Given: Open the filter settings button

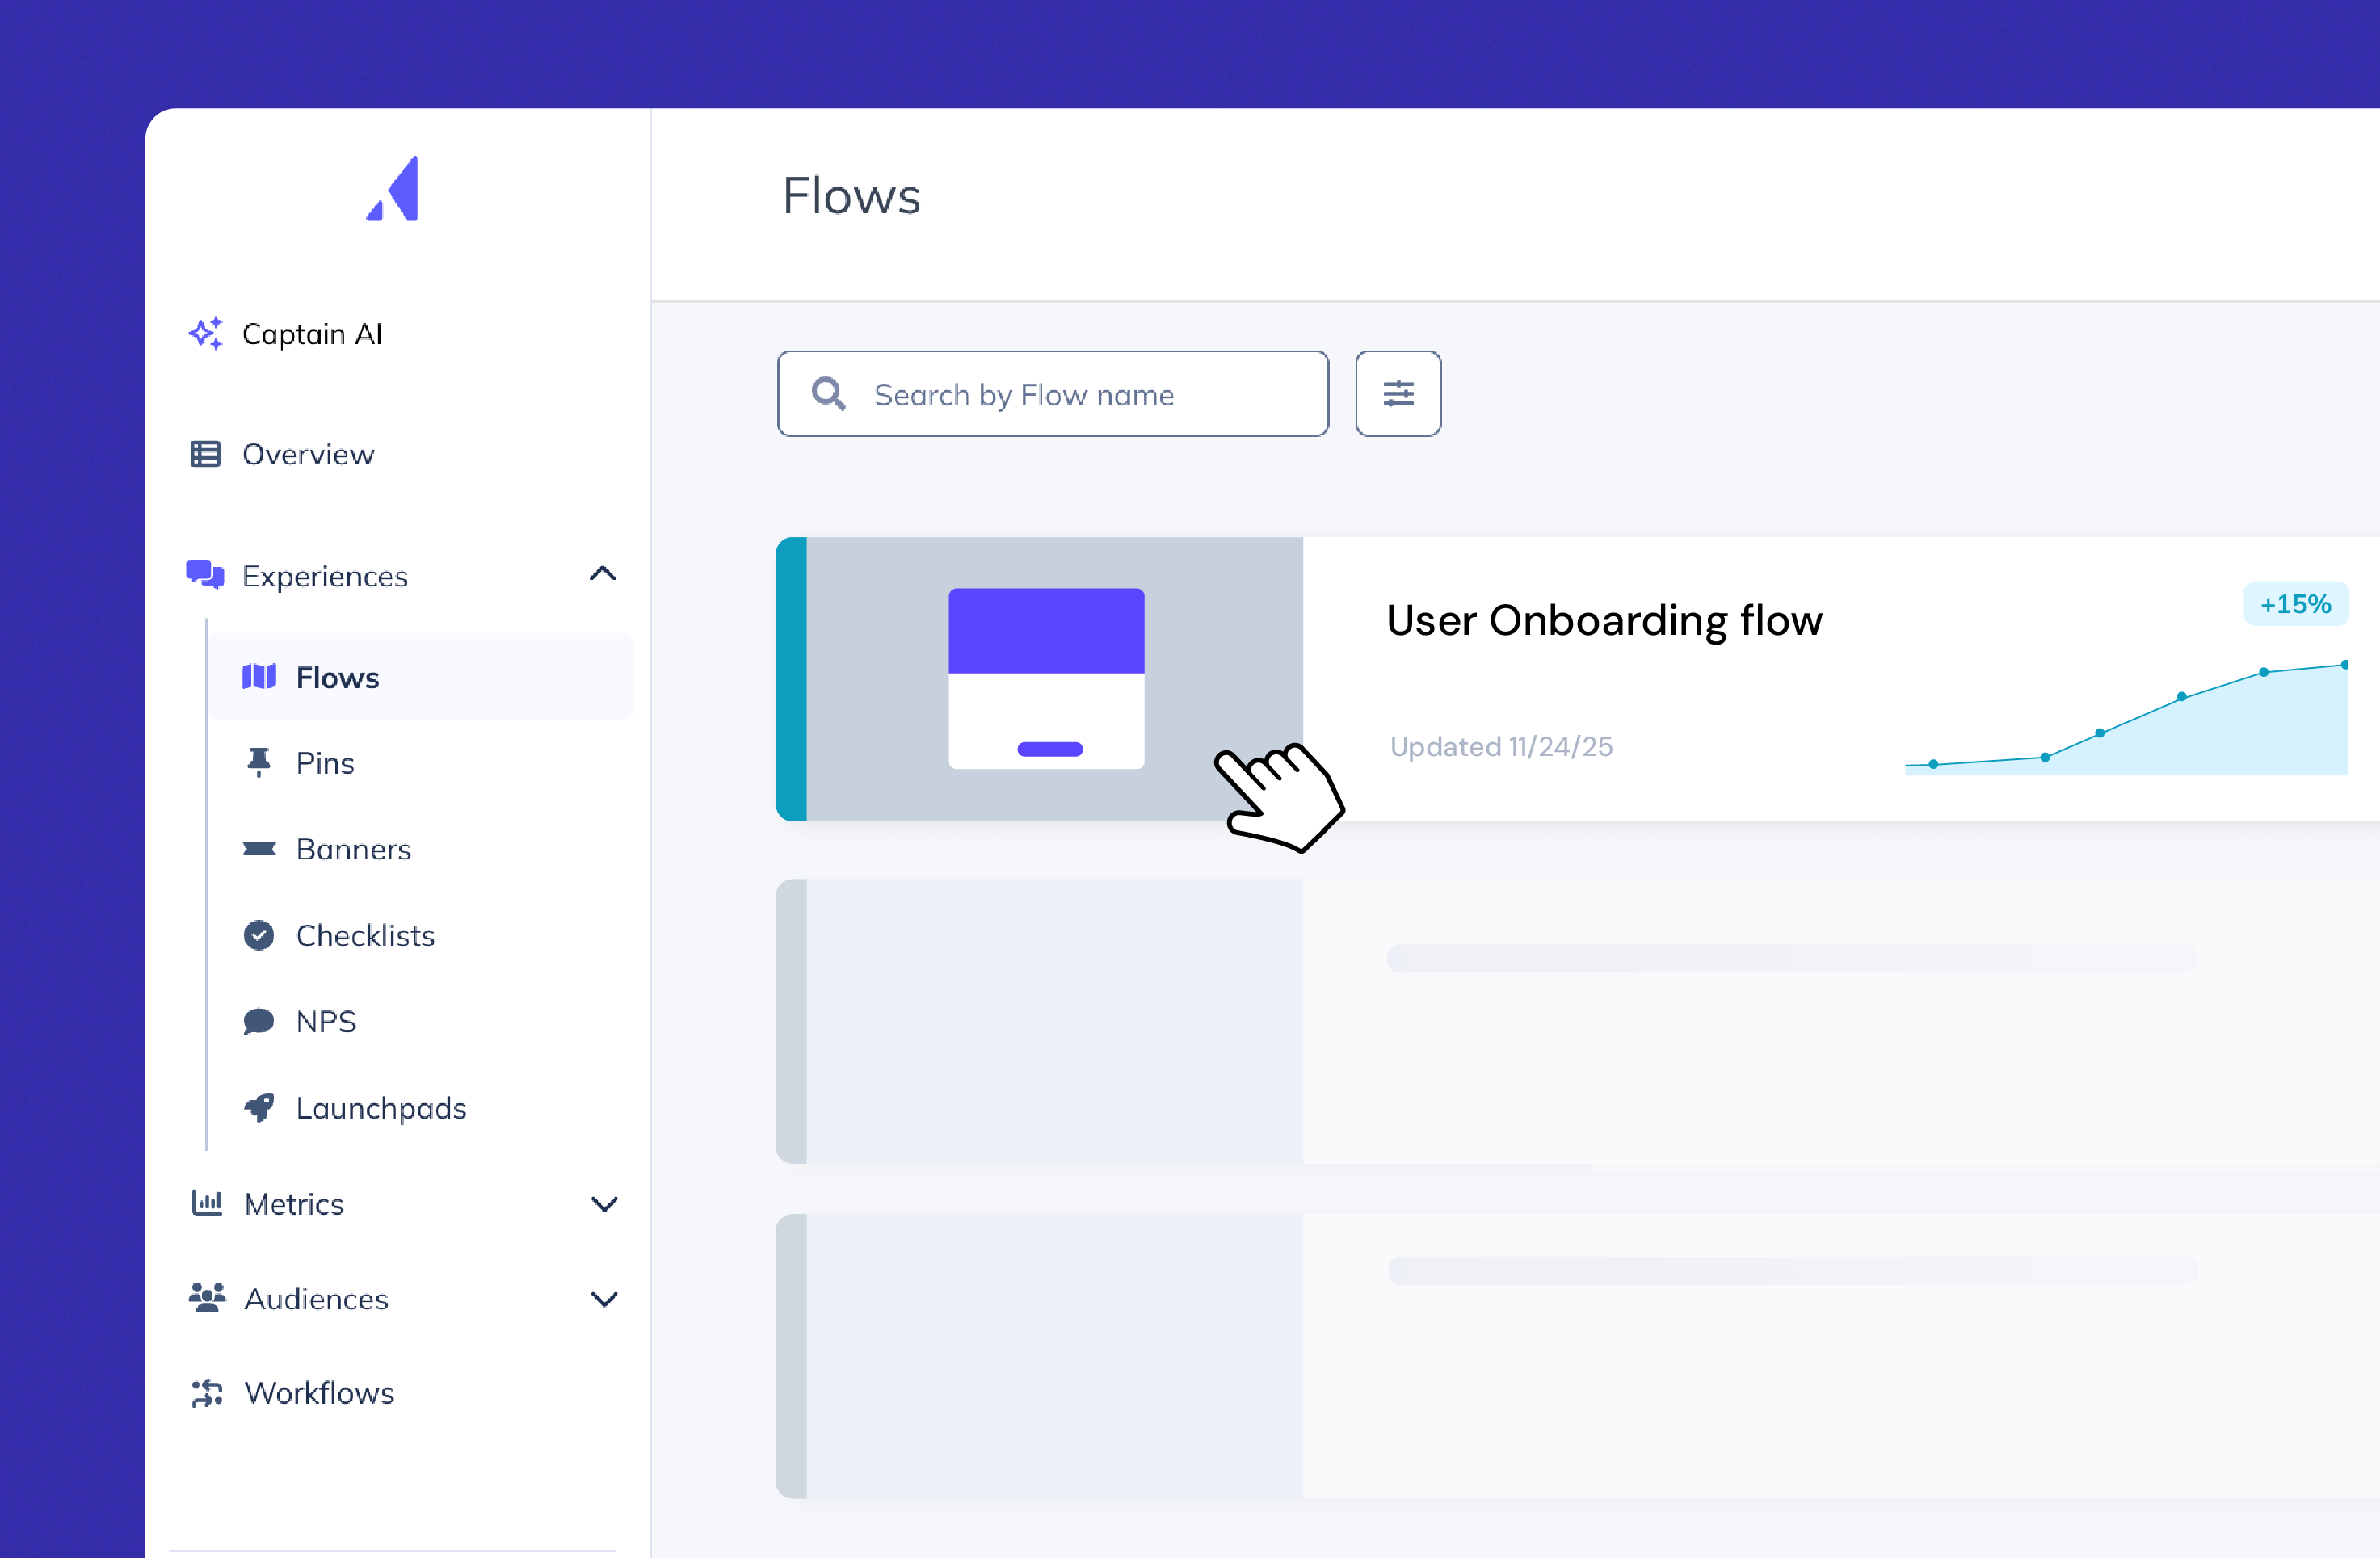Looking at the screenshot, I should pos(1398,394).
